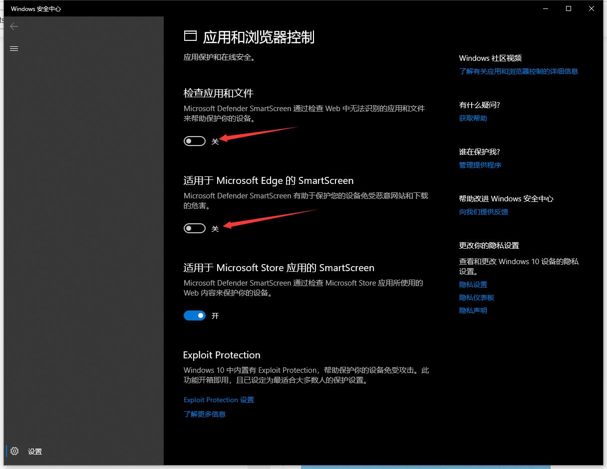This screenshot has width=607, height=469.
Task: Open the Exploit Protection 设置 link
Action: (219, 400)
